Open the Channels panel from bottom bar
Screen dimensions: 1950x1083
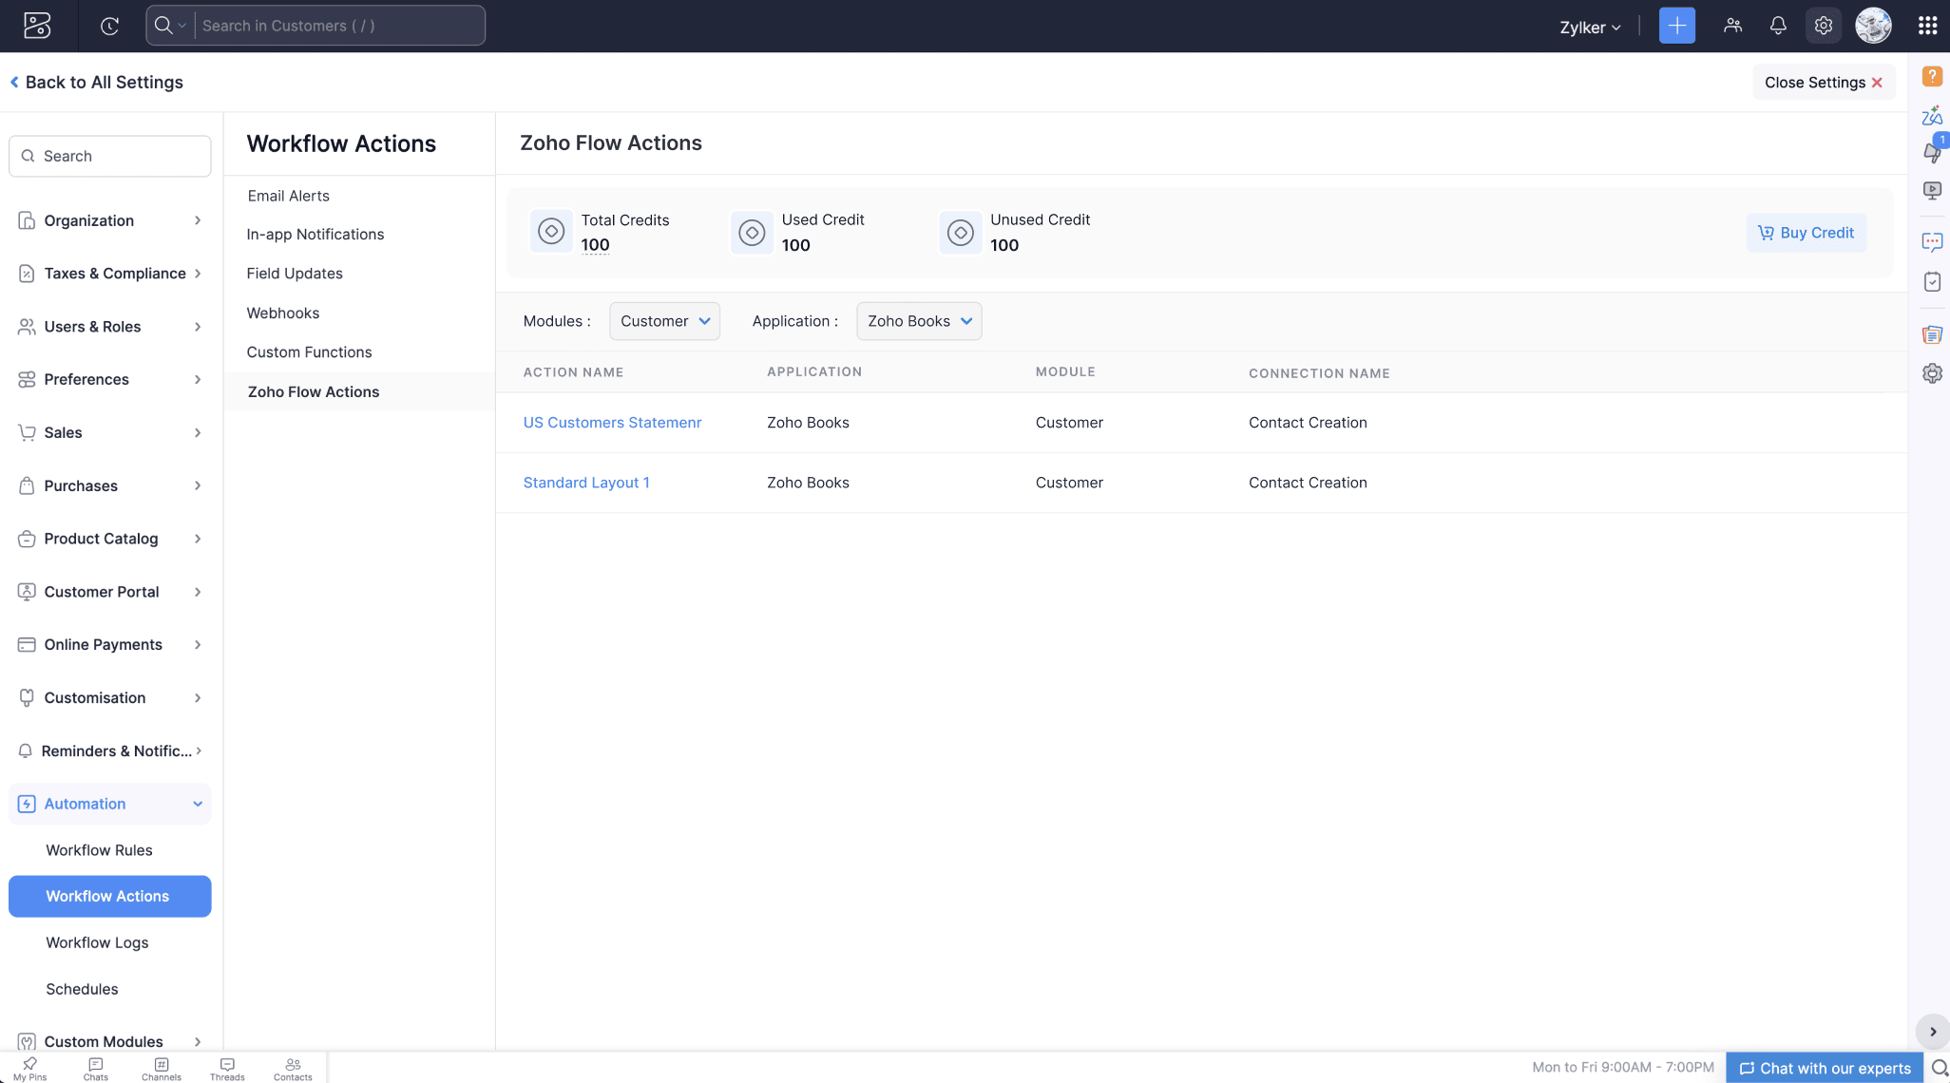(x=161, y=1068)
